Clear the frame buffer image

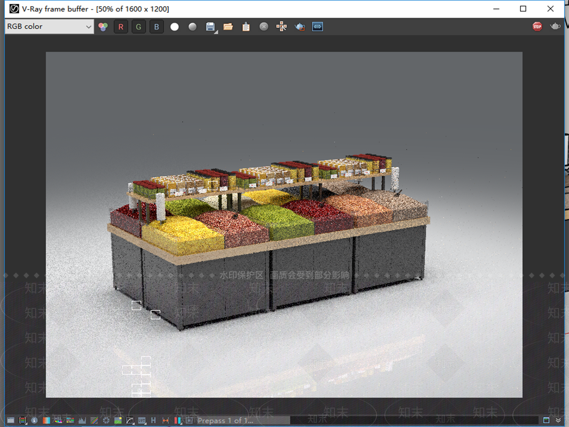click(x=264, y=27)
